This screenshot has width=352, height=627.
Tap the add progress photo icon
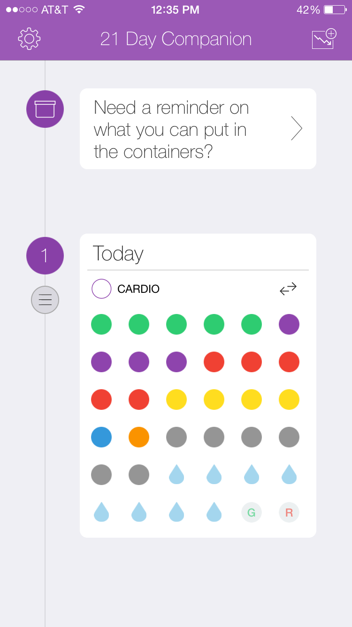[x=324, y=39]
